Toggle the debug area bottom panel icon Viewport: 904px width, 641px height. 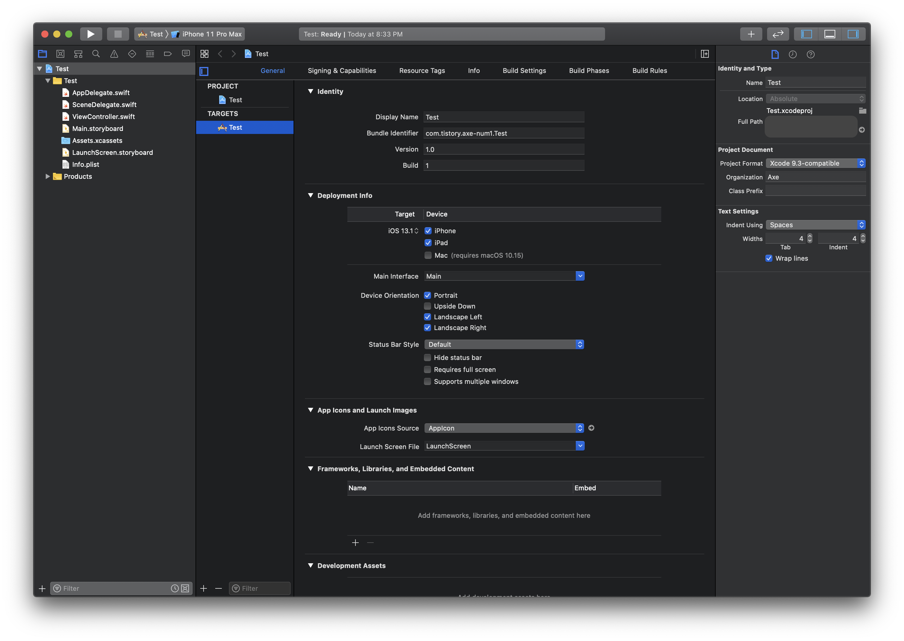pyautogui.click(x=830, y=34)
